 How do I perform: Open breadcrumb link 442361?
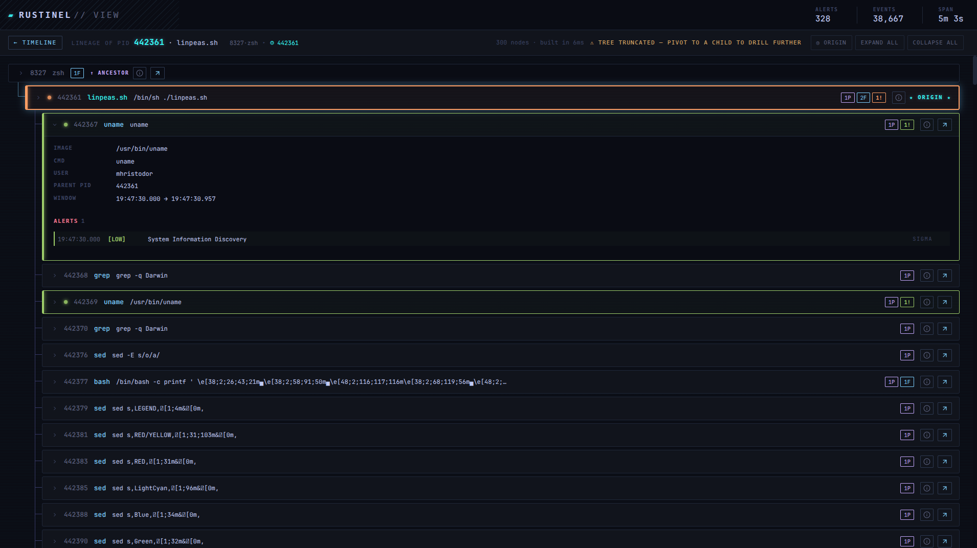284,43
